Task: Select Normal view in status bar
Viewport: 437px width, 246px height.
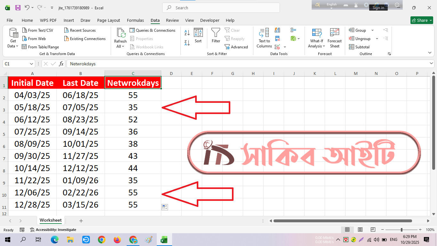Action: pyautogui.click(x=347, y=230)
